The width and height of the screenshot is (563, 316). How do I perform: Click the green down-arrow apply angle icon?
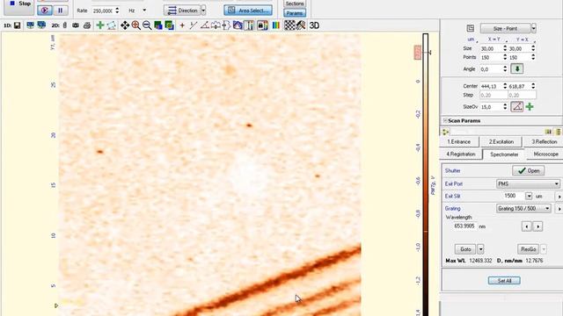pyautogui.click(x=517, y=68)
